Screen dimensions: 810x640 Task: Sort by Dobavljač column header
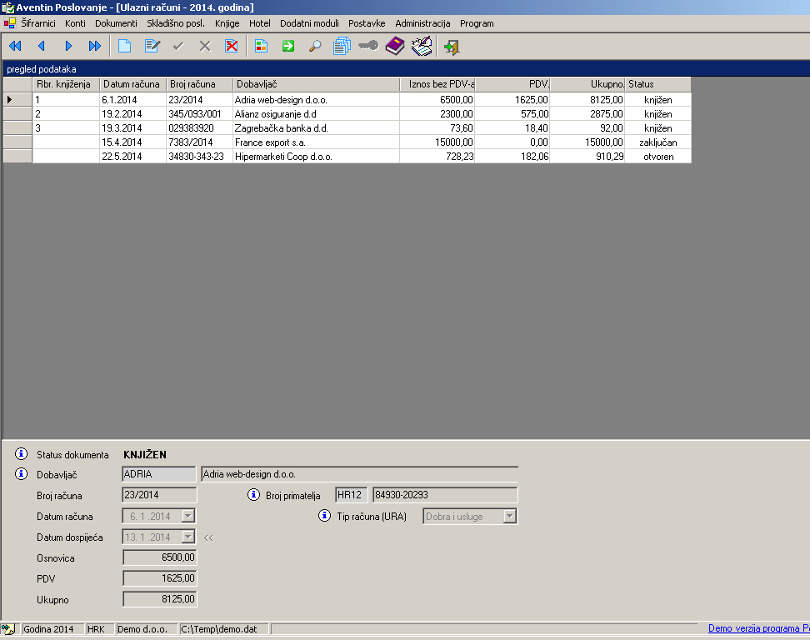(x=317, y=84)
